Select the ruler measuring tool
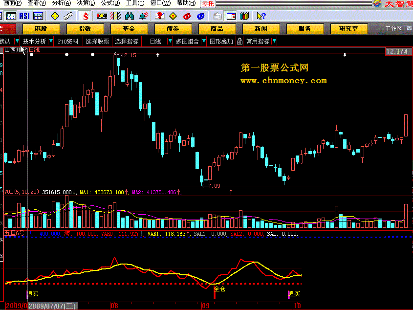Screen dimensions: 413x310 (x=68, y=16)
